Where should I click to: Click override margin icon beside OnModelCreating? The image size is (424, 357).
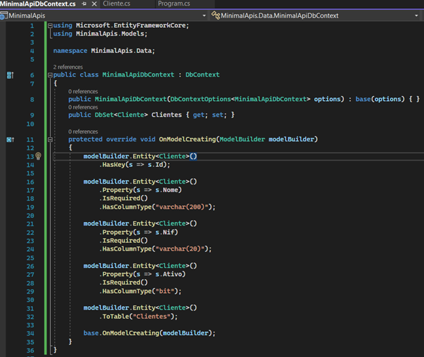pos(10,140)
